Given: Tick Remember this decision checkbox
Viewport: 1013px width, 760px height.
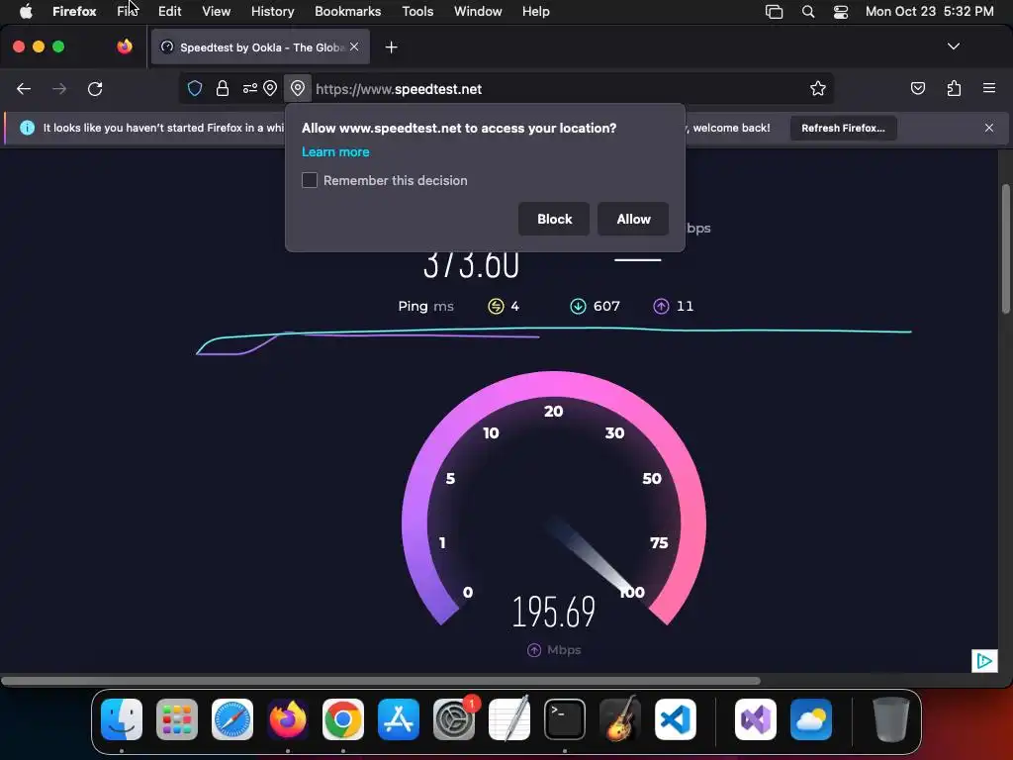Looking at the screenshot, I should (310, 180).
